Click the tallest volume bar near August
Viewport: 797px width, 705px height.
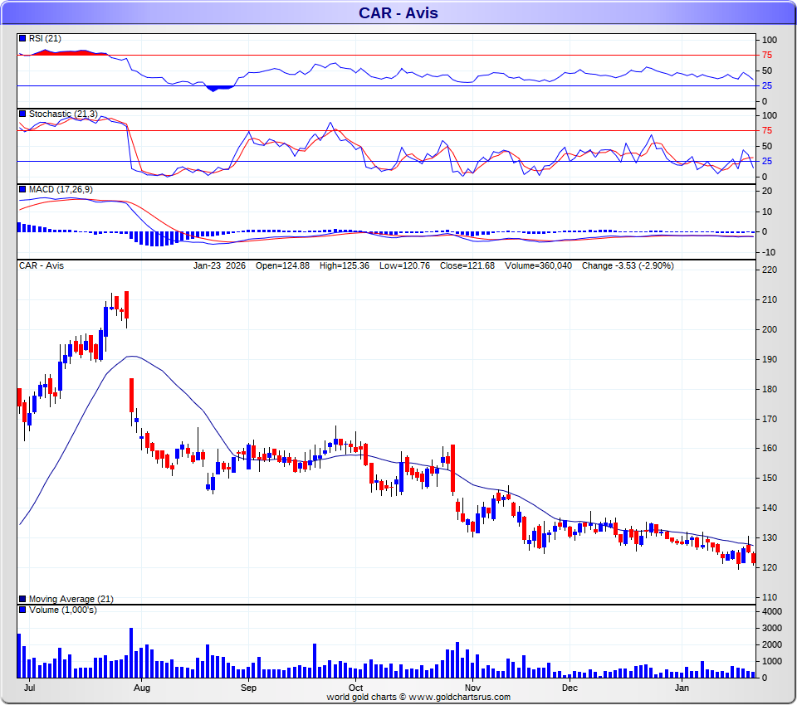[131, 653]
